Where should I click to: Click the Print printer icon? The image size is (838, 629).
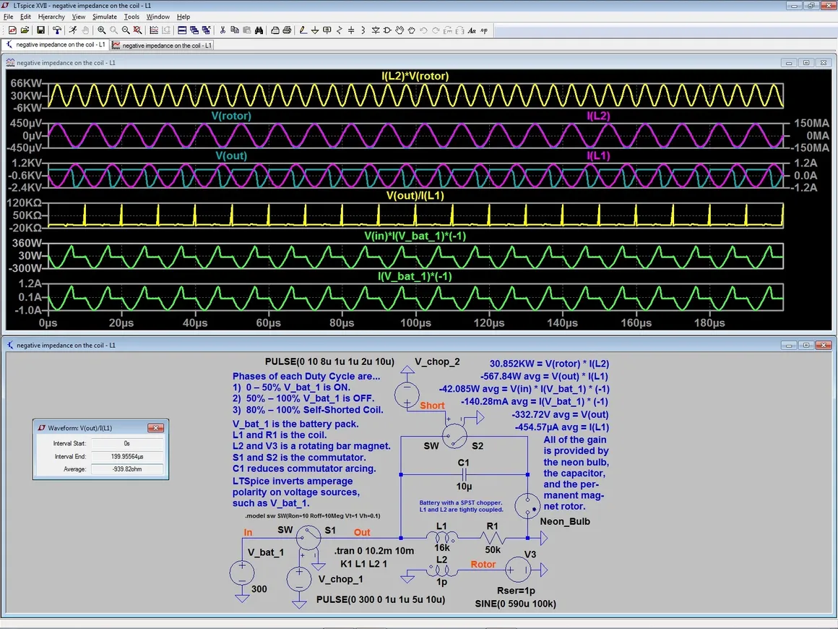tap(287, 30)
